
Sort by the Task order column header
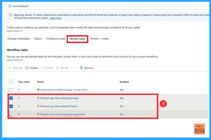point(24,82)
